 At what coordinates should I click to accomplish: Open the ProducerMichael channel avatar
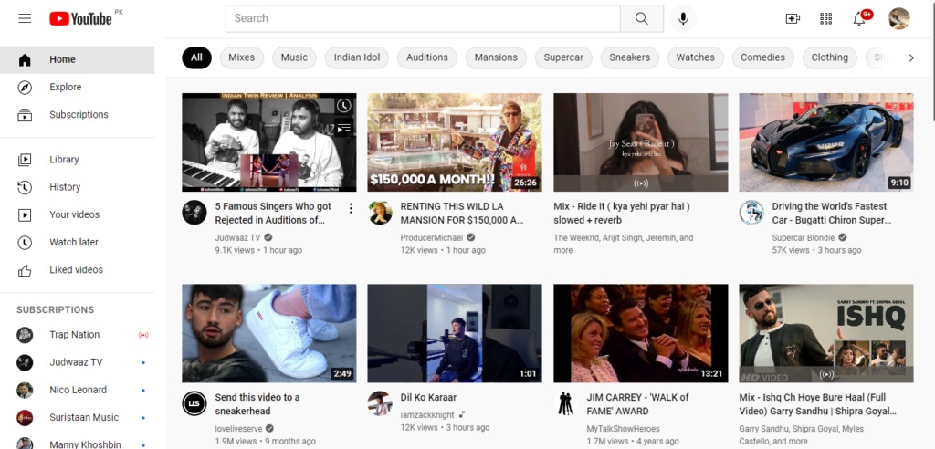(380, 213)
